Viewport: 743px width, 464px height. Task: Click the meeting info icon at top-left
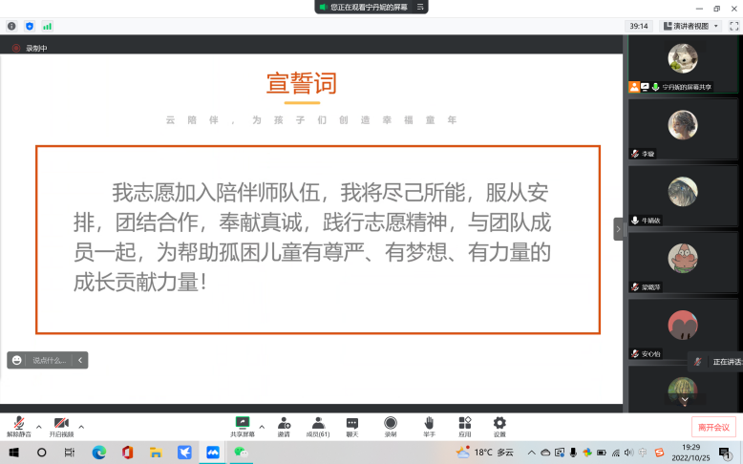pos(11,26)
